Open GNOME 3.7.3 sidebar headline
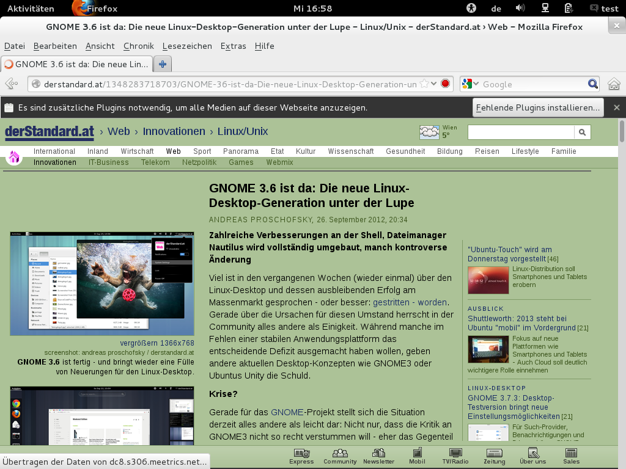Image resolution: width=626 pixels, height=469 pixels. [x=514, y=407]
